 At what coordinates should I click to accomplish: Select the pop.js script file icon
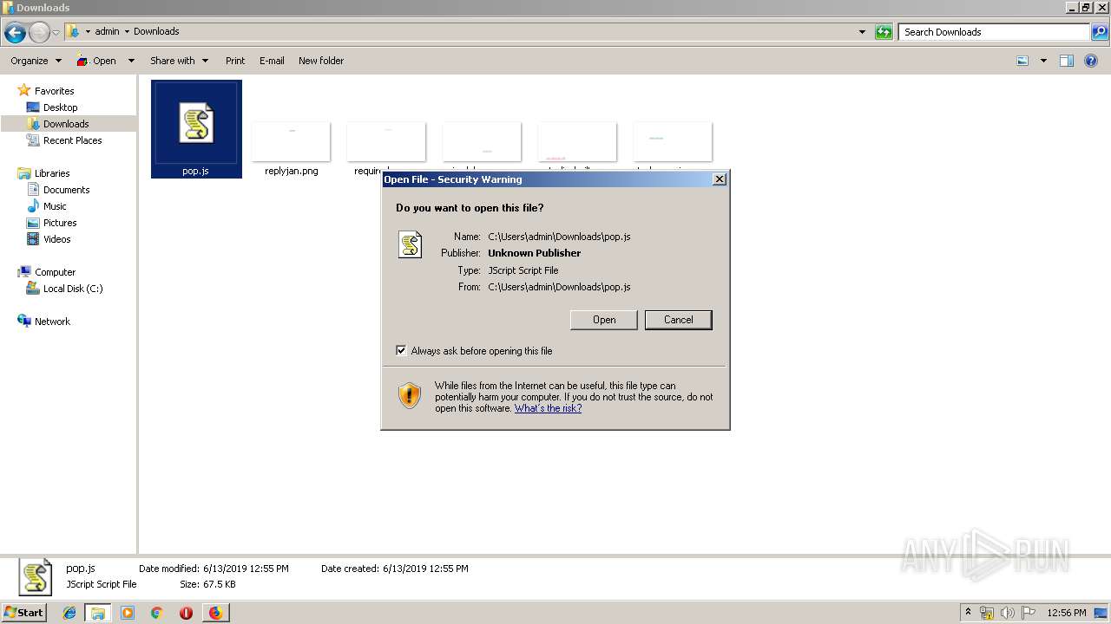196,122
